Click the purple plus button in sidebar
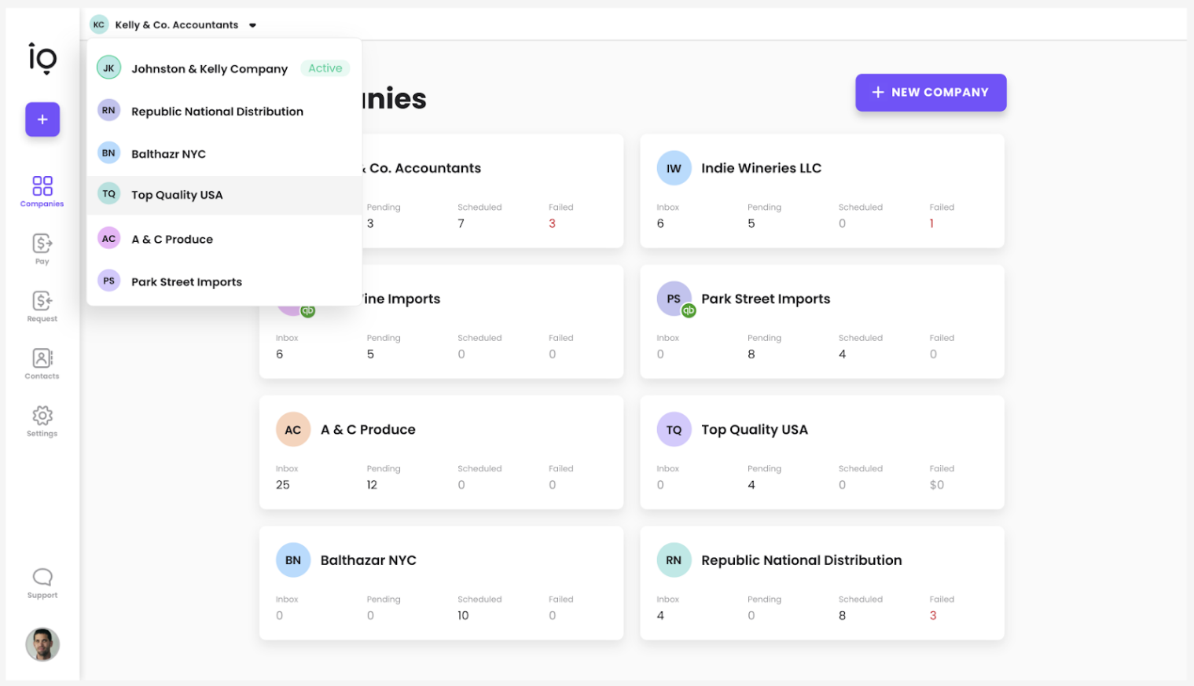This screenshot has height=686, width=1194. tap(42, 119)
